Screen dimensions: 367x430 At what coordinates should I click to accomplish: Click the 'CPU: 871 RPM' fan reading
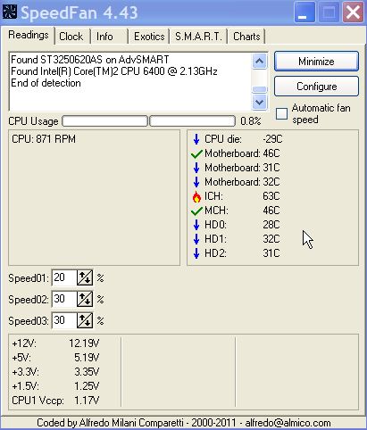(44, 139)
